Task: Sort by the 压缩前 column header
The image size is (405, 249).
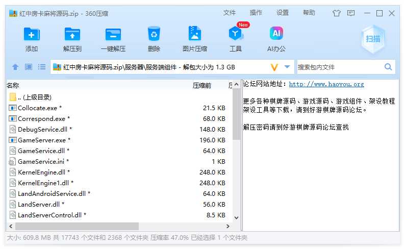Action: pyautogui.click(x=201, y=86)
